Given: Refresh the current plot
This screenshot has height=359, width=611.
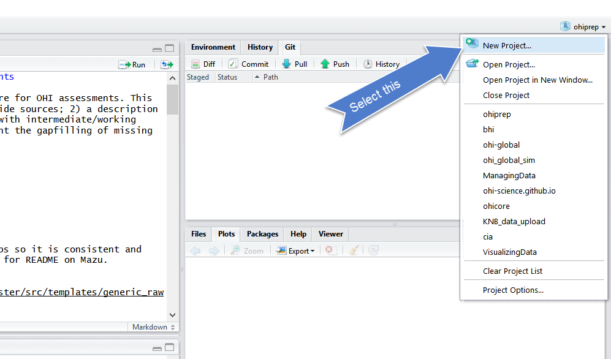Looking at the screenshot, I should (x=373, y=251).
